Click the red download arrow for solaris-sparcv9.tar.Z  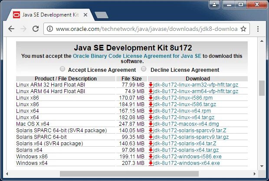point(151,131)
